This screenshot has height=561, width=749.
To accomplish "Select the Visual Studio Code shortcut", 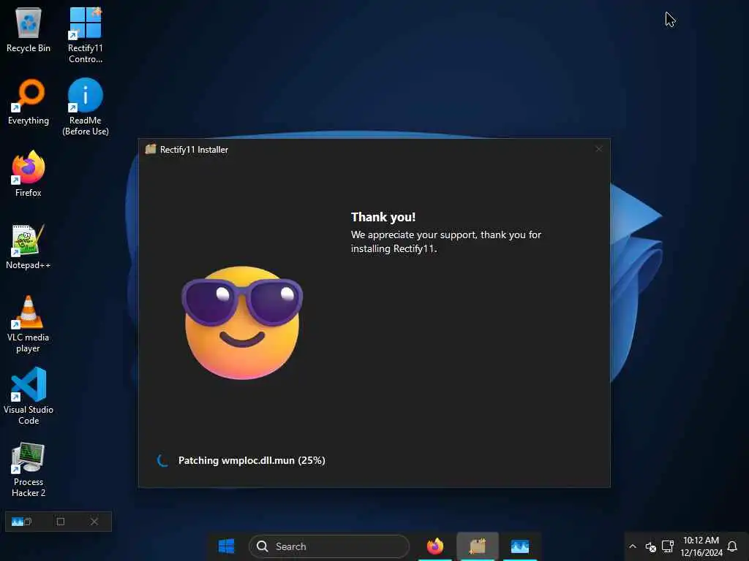I will pos(29,396).
